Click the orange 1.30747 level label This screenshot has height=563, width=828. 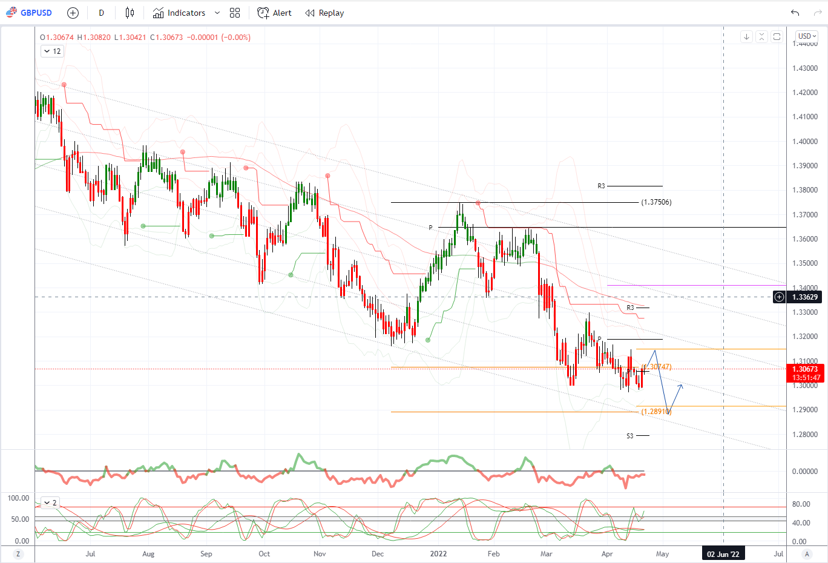656,367
